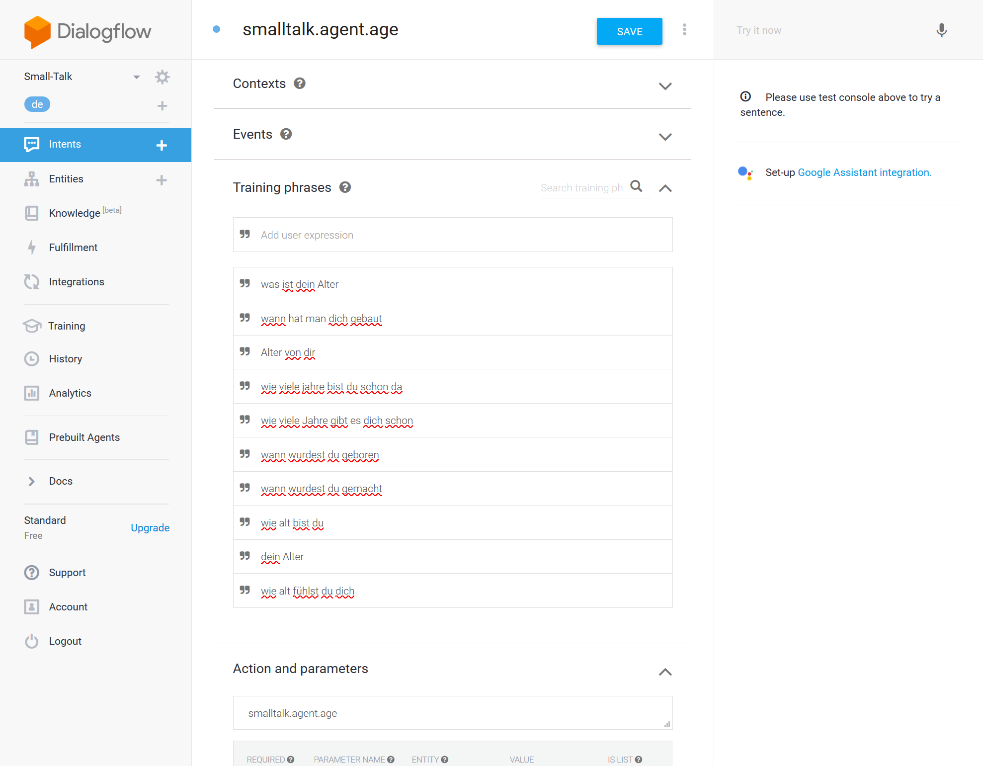The image size is (983, 766).
Task: Collapse the Action and parameters section
Action: click(x=665, y=672)
